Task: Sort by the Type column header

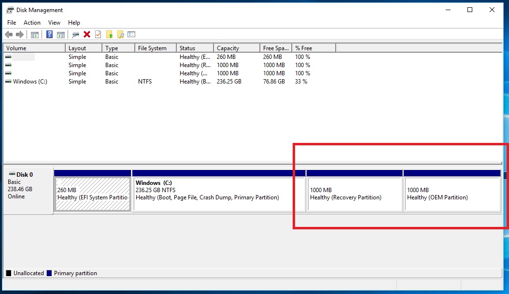Action: click(x=118, y=48)
